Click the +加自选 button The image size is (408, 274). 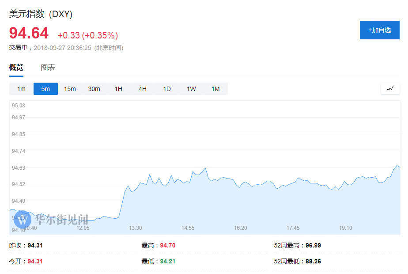(x=379, y=30)
